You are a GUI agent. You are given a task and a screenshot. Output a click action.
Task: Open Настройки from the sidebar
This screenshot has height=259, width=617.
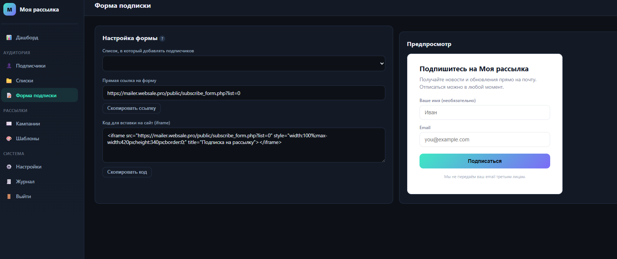tap(39, 167)
